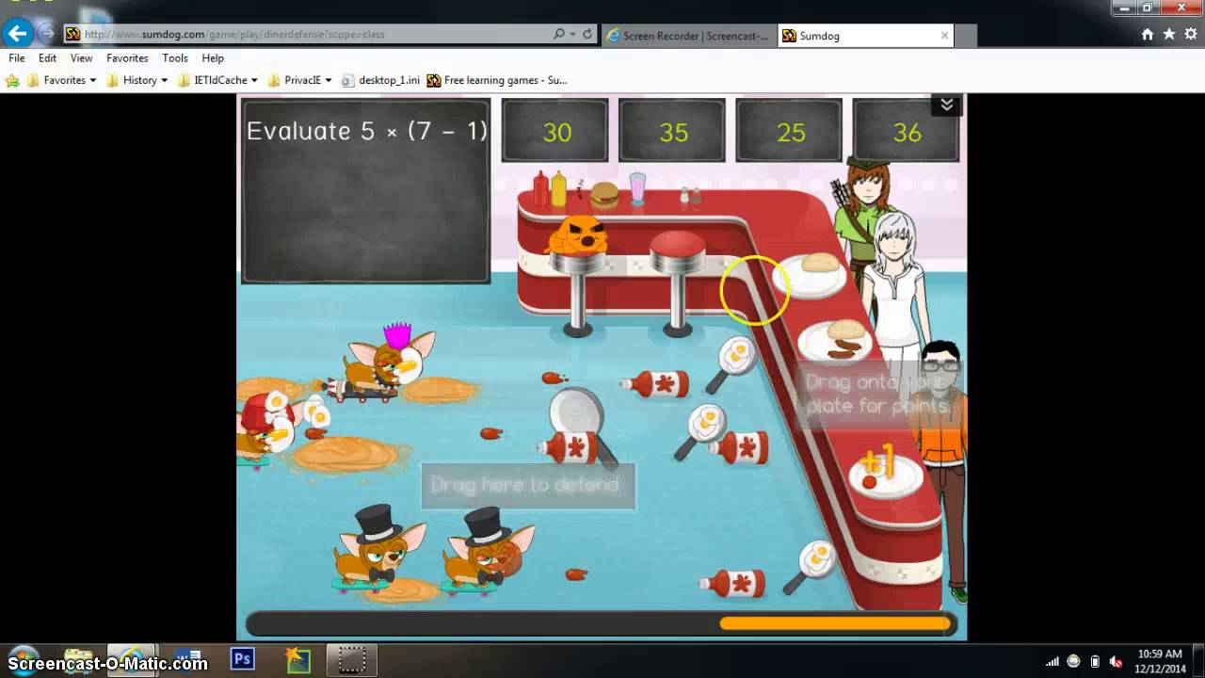Open the File menu
The height and width of the screenshot is (678, 1205).
[17, 57]
